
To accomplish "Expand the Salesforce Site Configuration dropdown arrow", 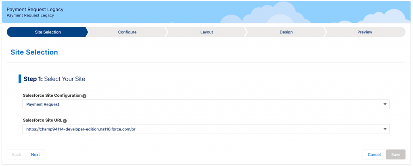I will (x=385, y=104).
